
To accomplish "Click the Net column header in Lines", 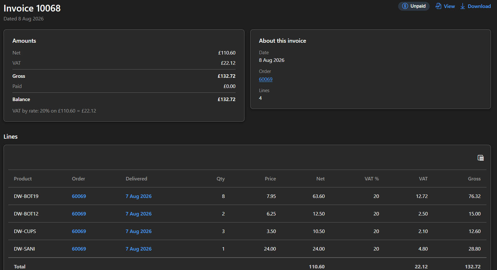I will [321, 179].
